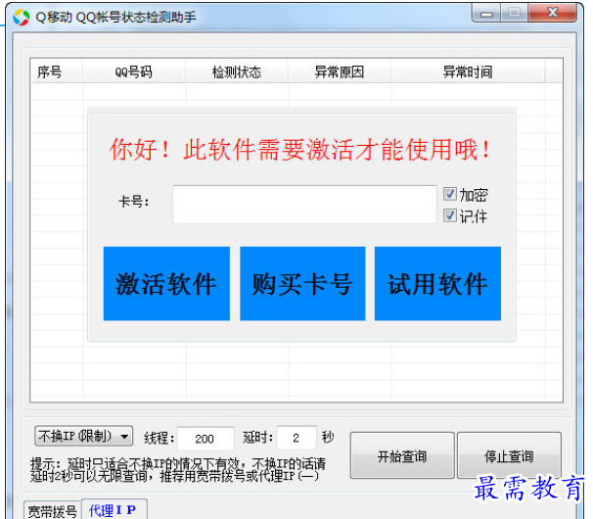
Task: Stop the query with 停止查询
Action: [509, 455]
